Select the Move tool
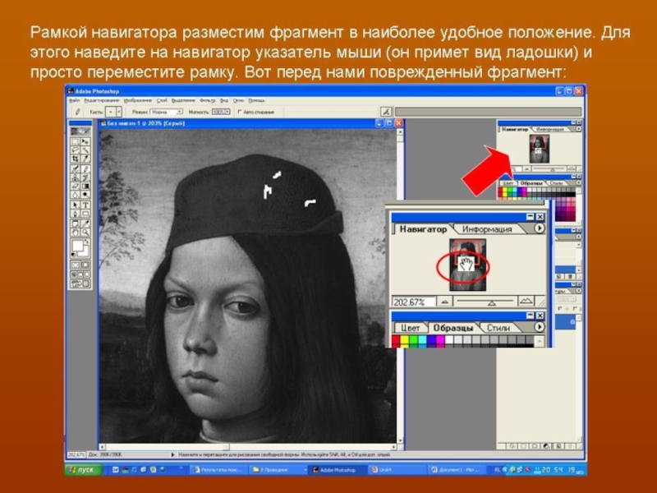The image size is (657, 493). pos(85,141)
